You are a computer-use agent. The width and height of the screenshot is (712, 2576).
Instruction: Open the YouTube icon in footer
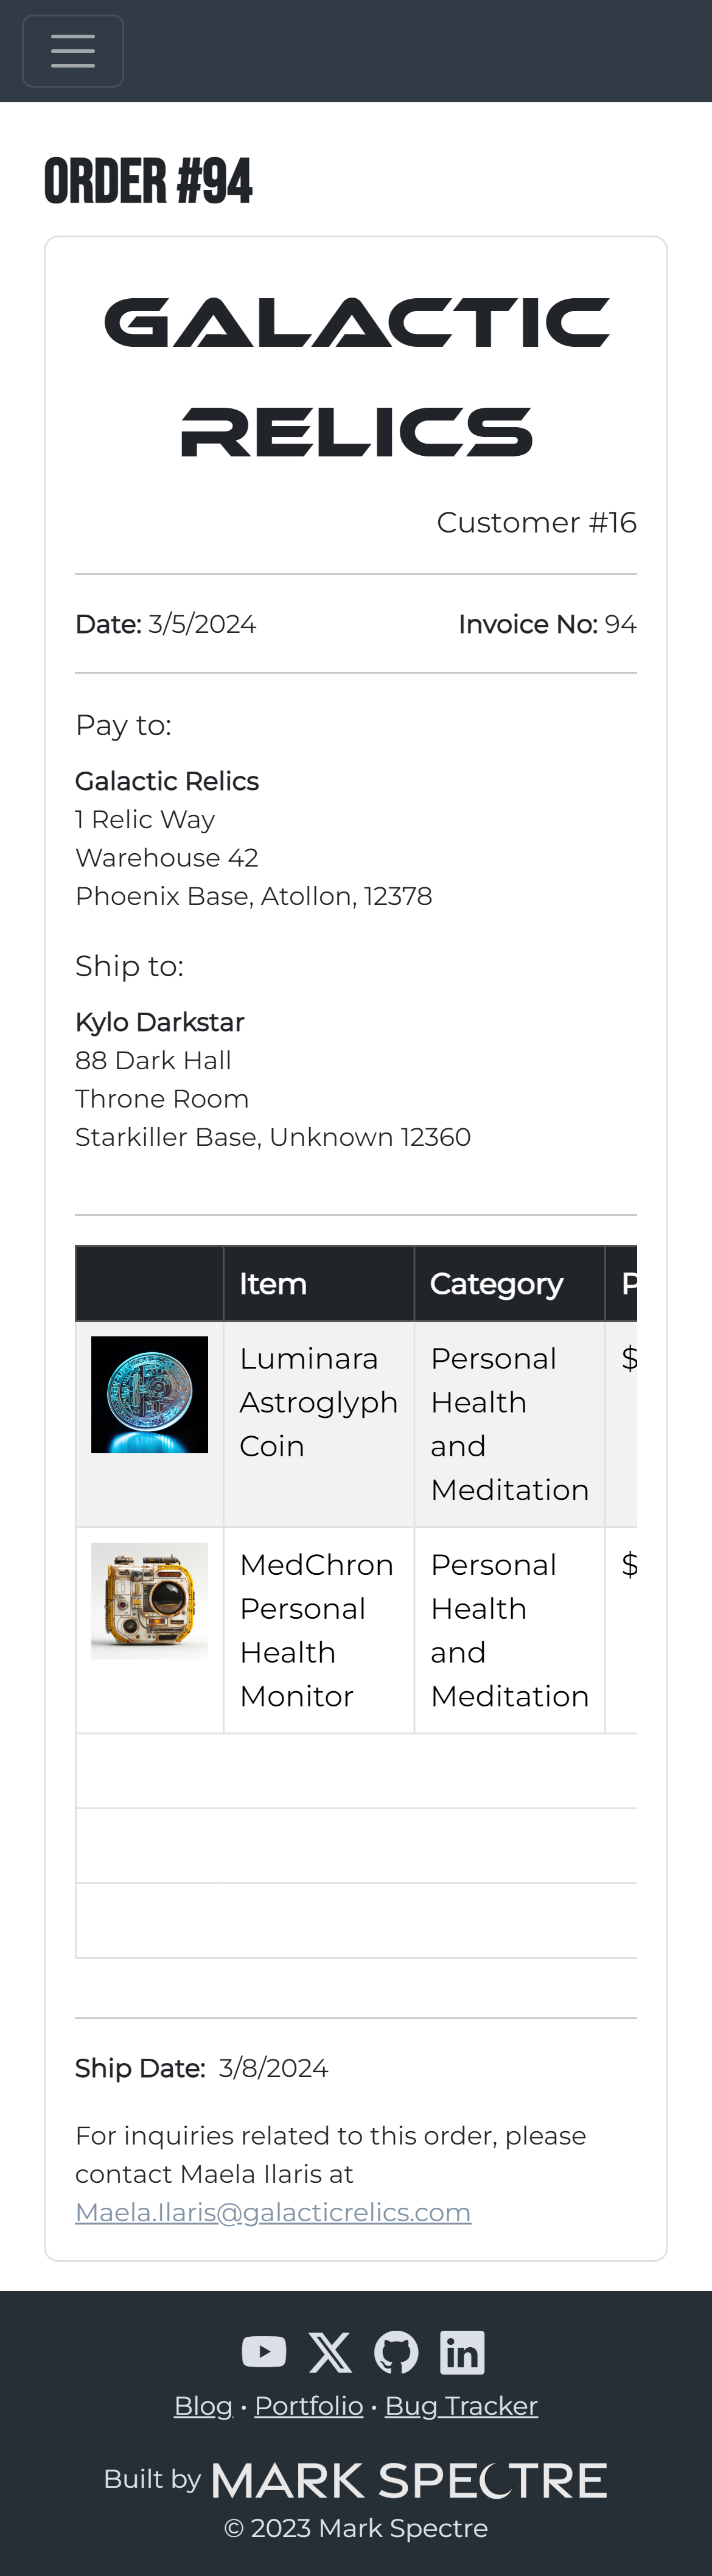pos(264,2352)
